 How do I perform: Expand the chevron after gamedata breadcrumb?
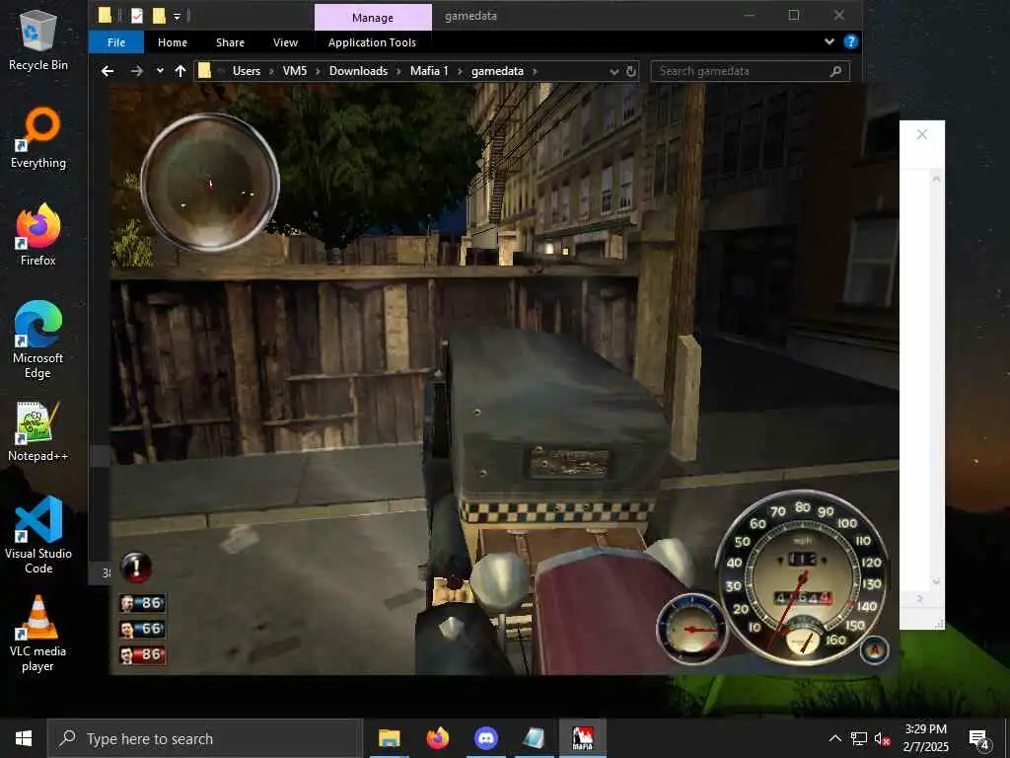pos(535,71)
